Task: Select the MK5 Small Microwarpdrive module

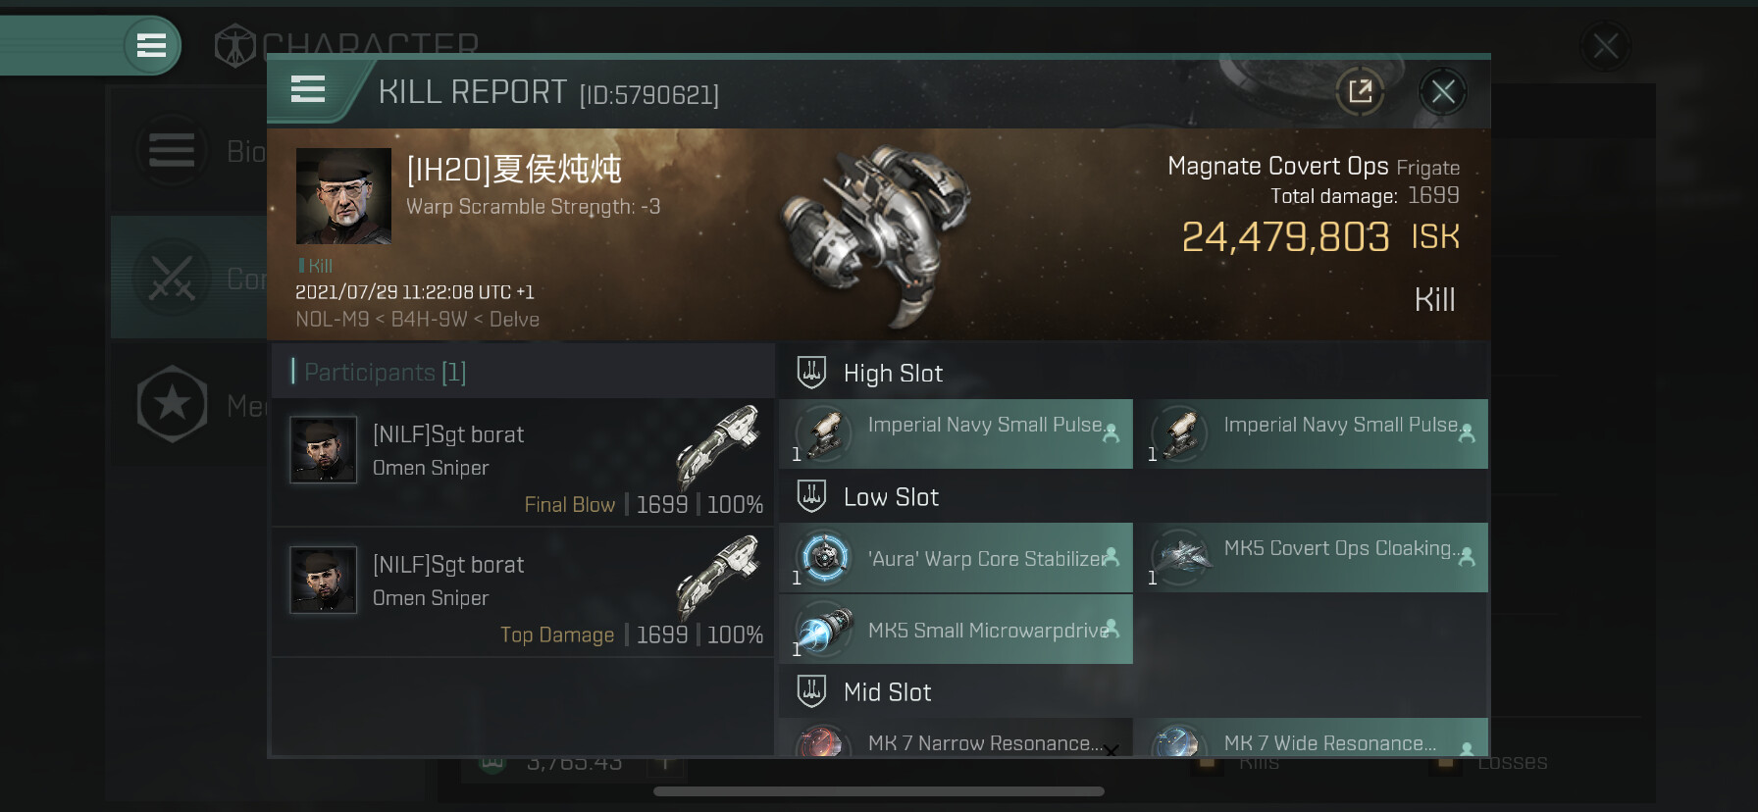Action: (x=957, y=630)
